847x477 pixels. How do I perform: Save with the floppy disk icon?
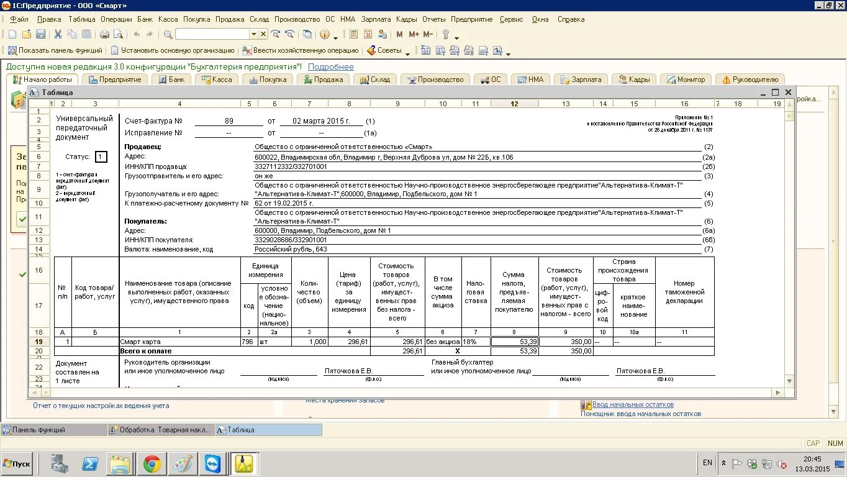(x=40, y=34)
